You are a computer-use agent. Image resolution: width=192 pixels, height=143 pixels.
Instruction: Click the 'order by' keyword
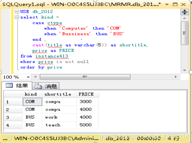32,67
